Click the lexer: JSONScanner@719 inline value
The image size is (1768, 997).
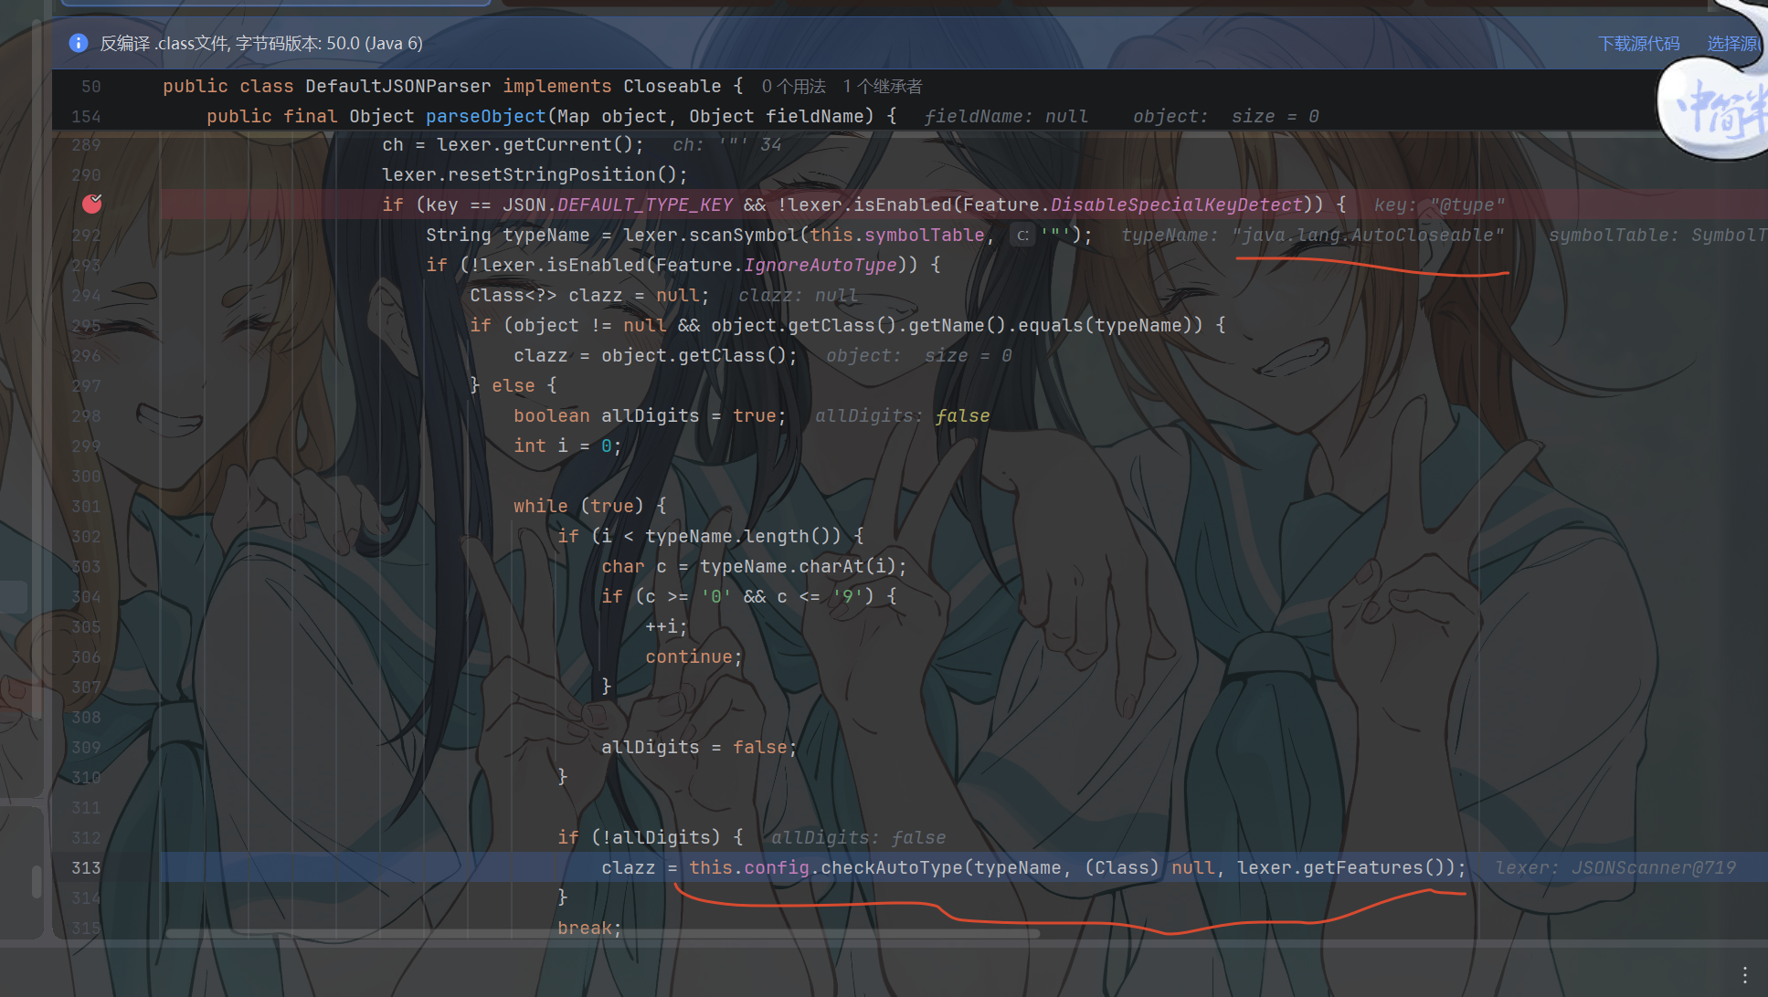pyautogui.click(x=1615, y=867)
